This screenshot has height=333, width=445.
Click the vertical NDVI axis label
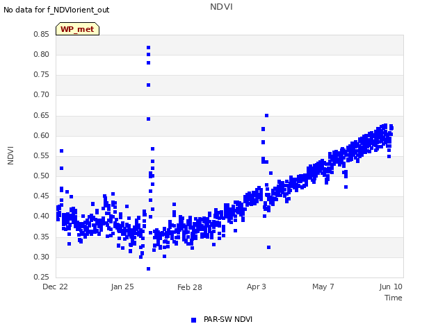point(10,155)
